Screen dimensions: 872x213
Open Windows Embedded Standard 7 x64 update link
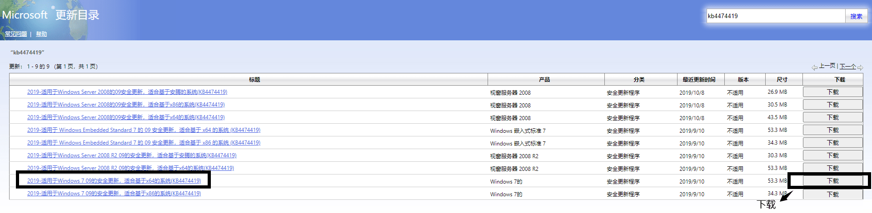[x=144, y=130]
